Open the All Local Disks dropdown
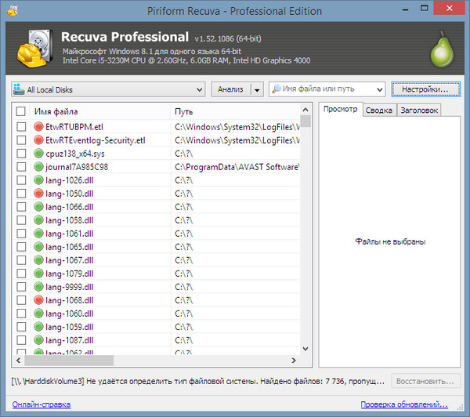 pos(108,89)
